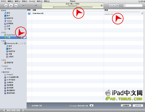This screenshot has width=145, height=112.
Task: Go to iTunes Store in the sidebar
Action: click(x=9, y=35)
